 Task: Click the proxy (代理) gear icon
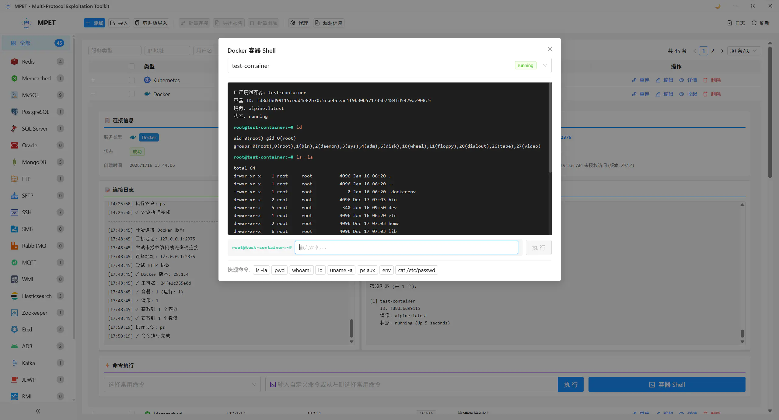(x=293, y=23)
